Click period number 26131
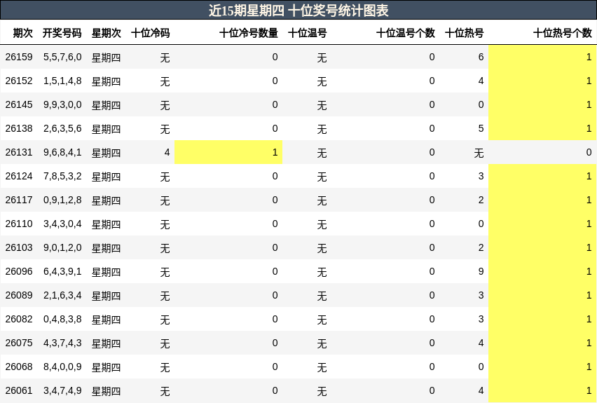 [19, 152]
